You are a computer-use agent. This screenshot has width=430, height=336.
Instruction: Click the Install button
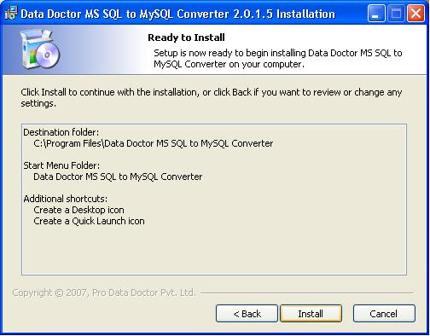pos(311,314)
